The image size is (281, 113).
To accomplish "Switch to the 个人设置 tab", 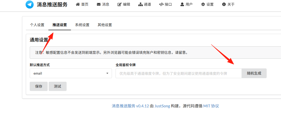I will (37, 25).
